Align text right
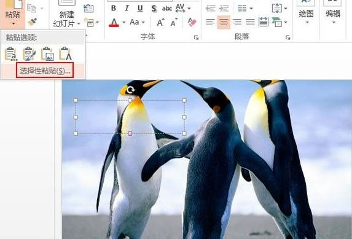The image size is (352, 239). click(237, 22)
